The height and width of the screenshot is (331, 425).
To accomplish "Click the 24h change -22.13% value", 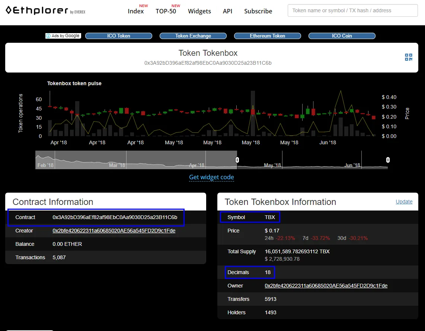I will pos(285,238).
